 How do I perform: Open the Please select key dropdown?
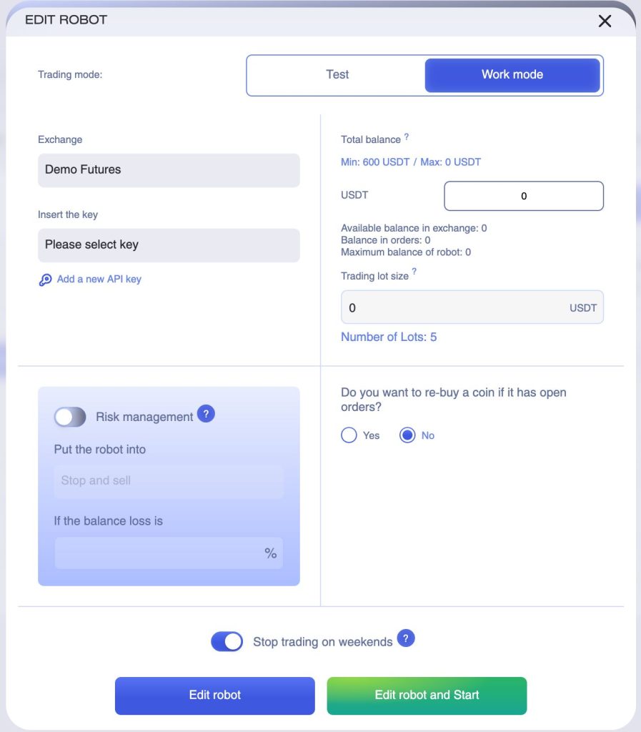tap(169, 244)
